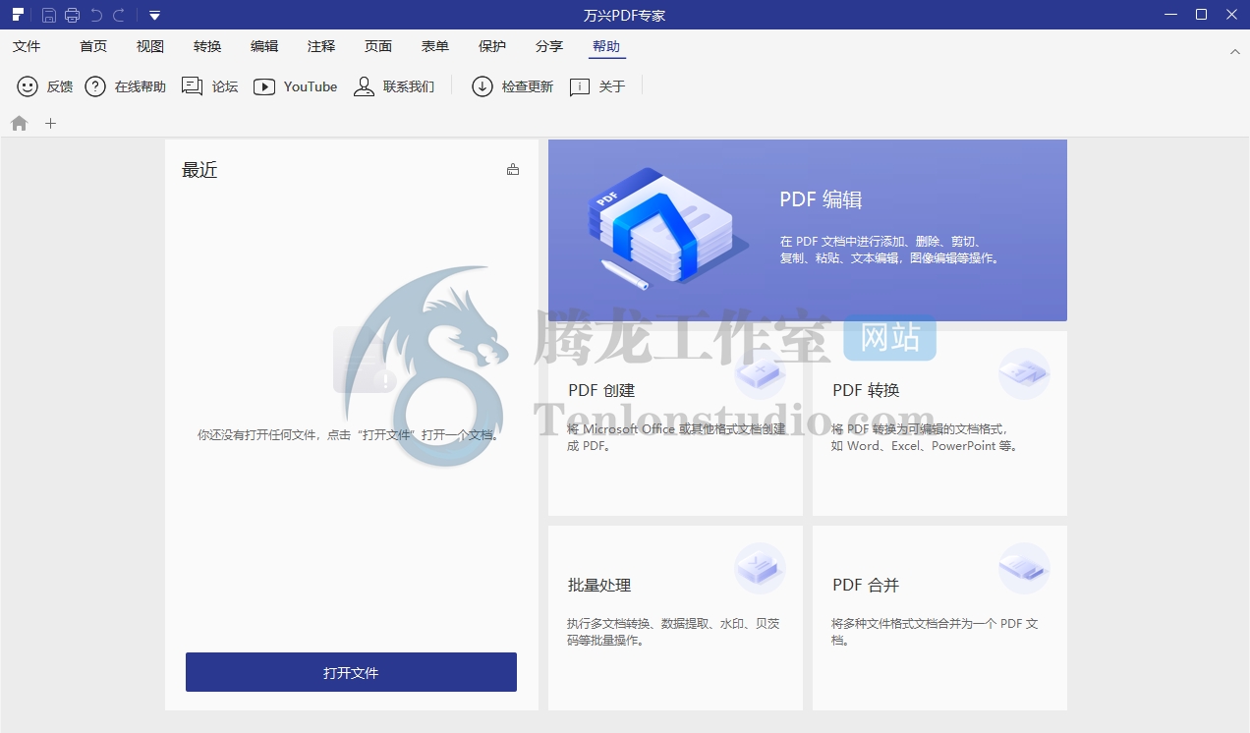Click the clear recent list icon

(513, 169)
